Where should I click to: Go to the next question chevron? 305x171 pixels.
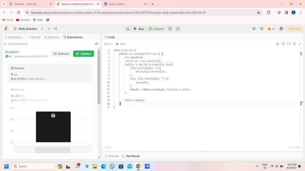pos(48,28)
